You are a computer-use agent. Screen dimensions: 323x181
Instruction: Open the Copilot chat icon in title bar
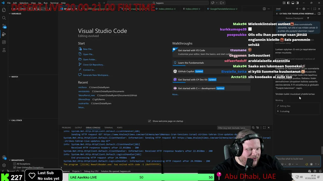coord(213,3)
